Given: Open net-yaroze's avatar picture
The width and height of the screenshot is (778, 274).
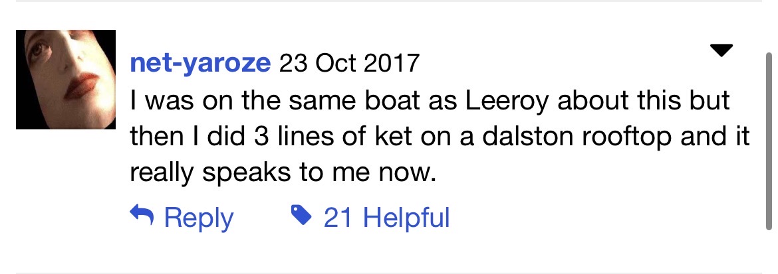Looking at the screenshot, I should (x=65, y=79).
